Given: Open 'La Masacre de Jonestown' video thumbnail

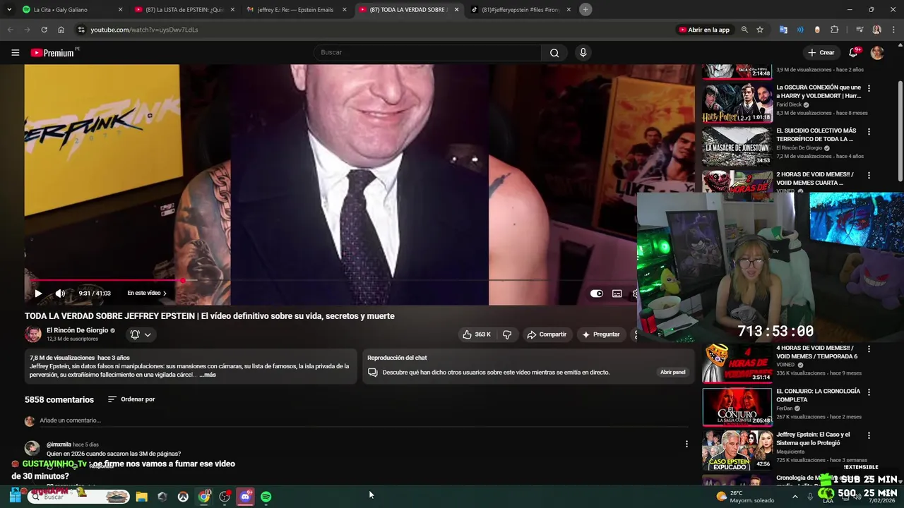Looking at the screenshot, I should coord(737,146).
